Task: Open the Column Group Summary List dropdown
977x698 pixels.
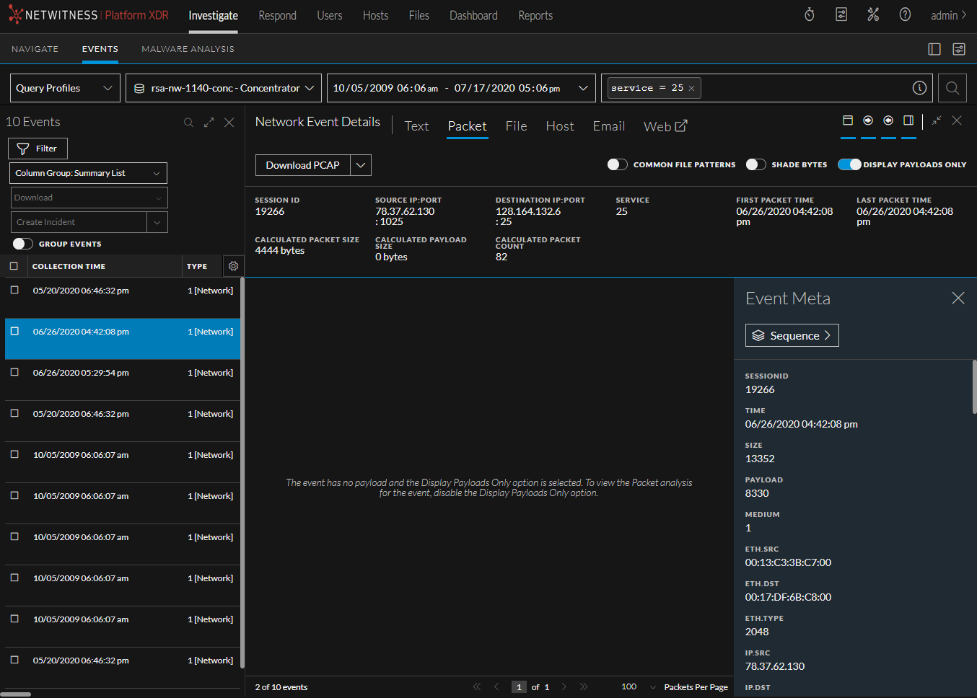Action: [x=88, y=173]
